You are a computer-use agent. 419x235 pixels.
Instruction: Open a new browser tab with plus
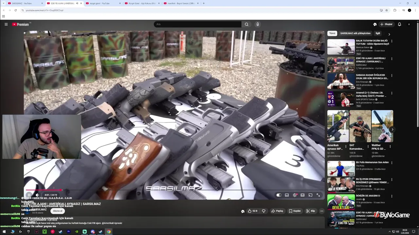(x=204, y=3)
